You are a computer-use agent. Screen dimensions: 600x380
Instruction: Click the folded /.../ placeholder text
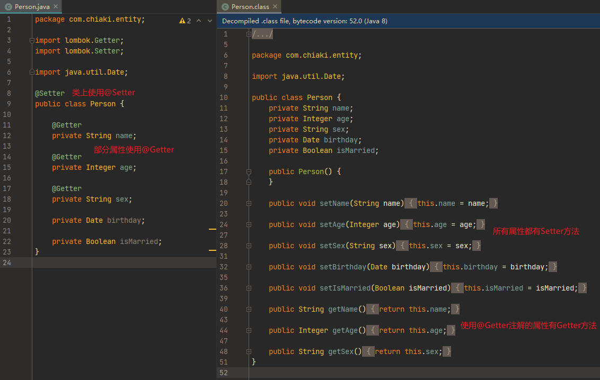tap(262, 34)
